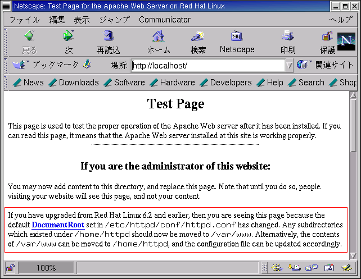Follow the DocumentRoot hyperlink

[x=58, y=225]
